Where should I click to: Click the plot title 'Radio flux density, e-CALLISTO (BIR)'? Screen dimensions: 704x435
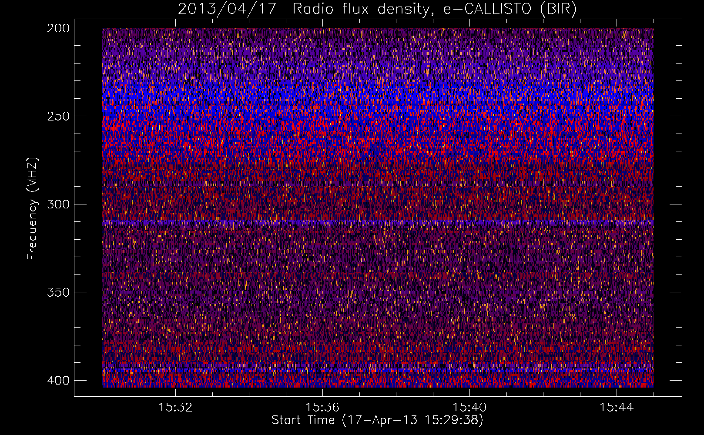(x=435, y=9)
